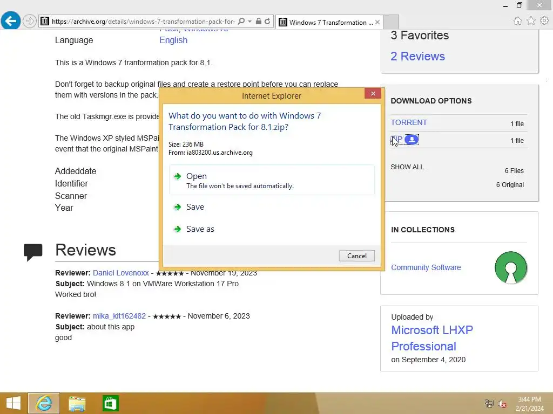Click the '6 Original' text

510,185
